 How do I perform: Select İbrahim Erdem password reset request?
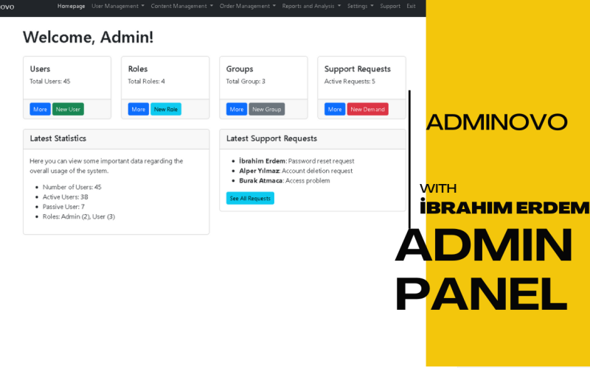[296, 161]
